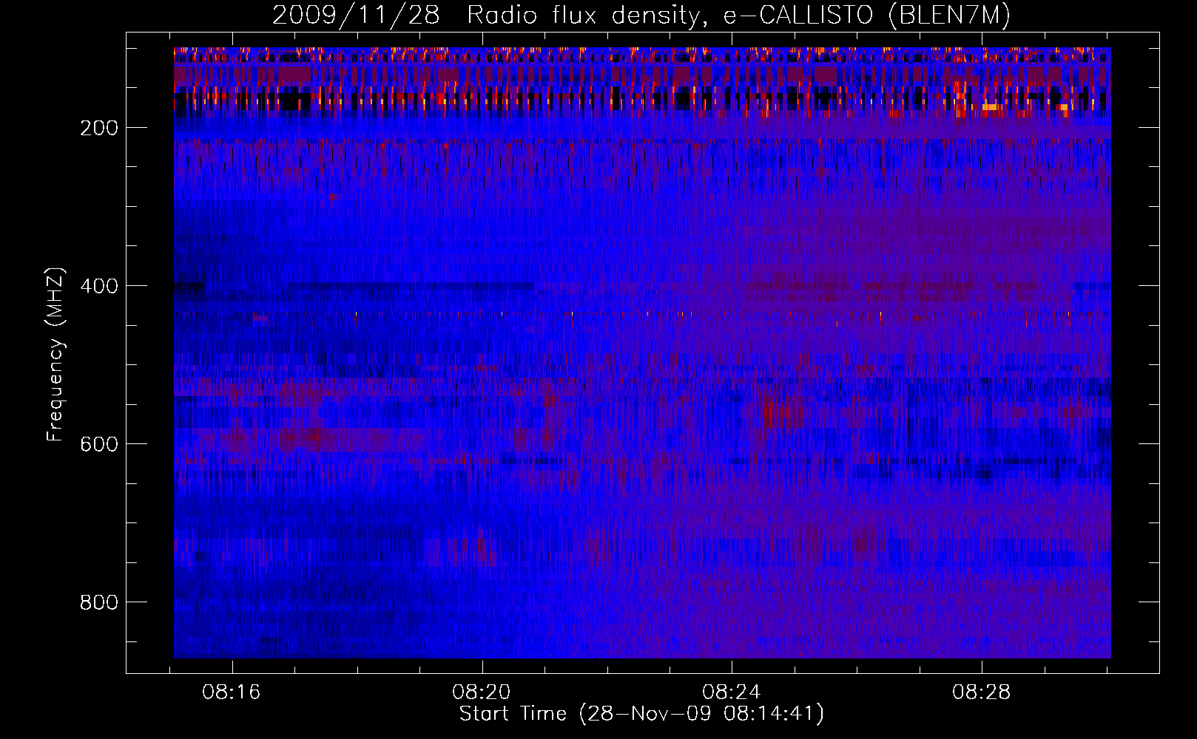Click the 400 frequency tick label
Screen dimensions: 1197x739
pos(99,286)
